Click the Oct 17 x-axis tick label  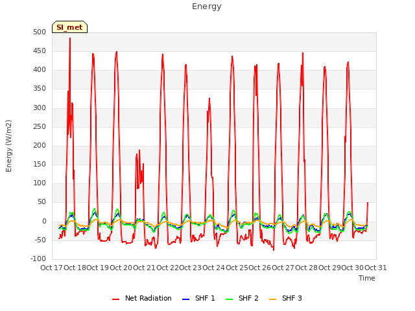(51, 268)
